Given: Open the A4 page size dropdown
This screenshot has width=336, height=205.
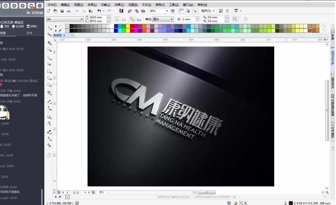Looking at the screenshot, I should click(81, 19).
